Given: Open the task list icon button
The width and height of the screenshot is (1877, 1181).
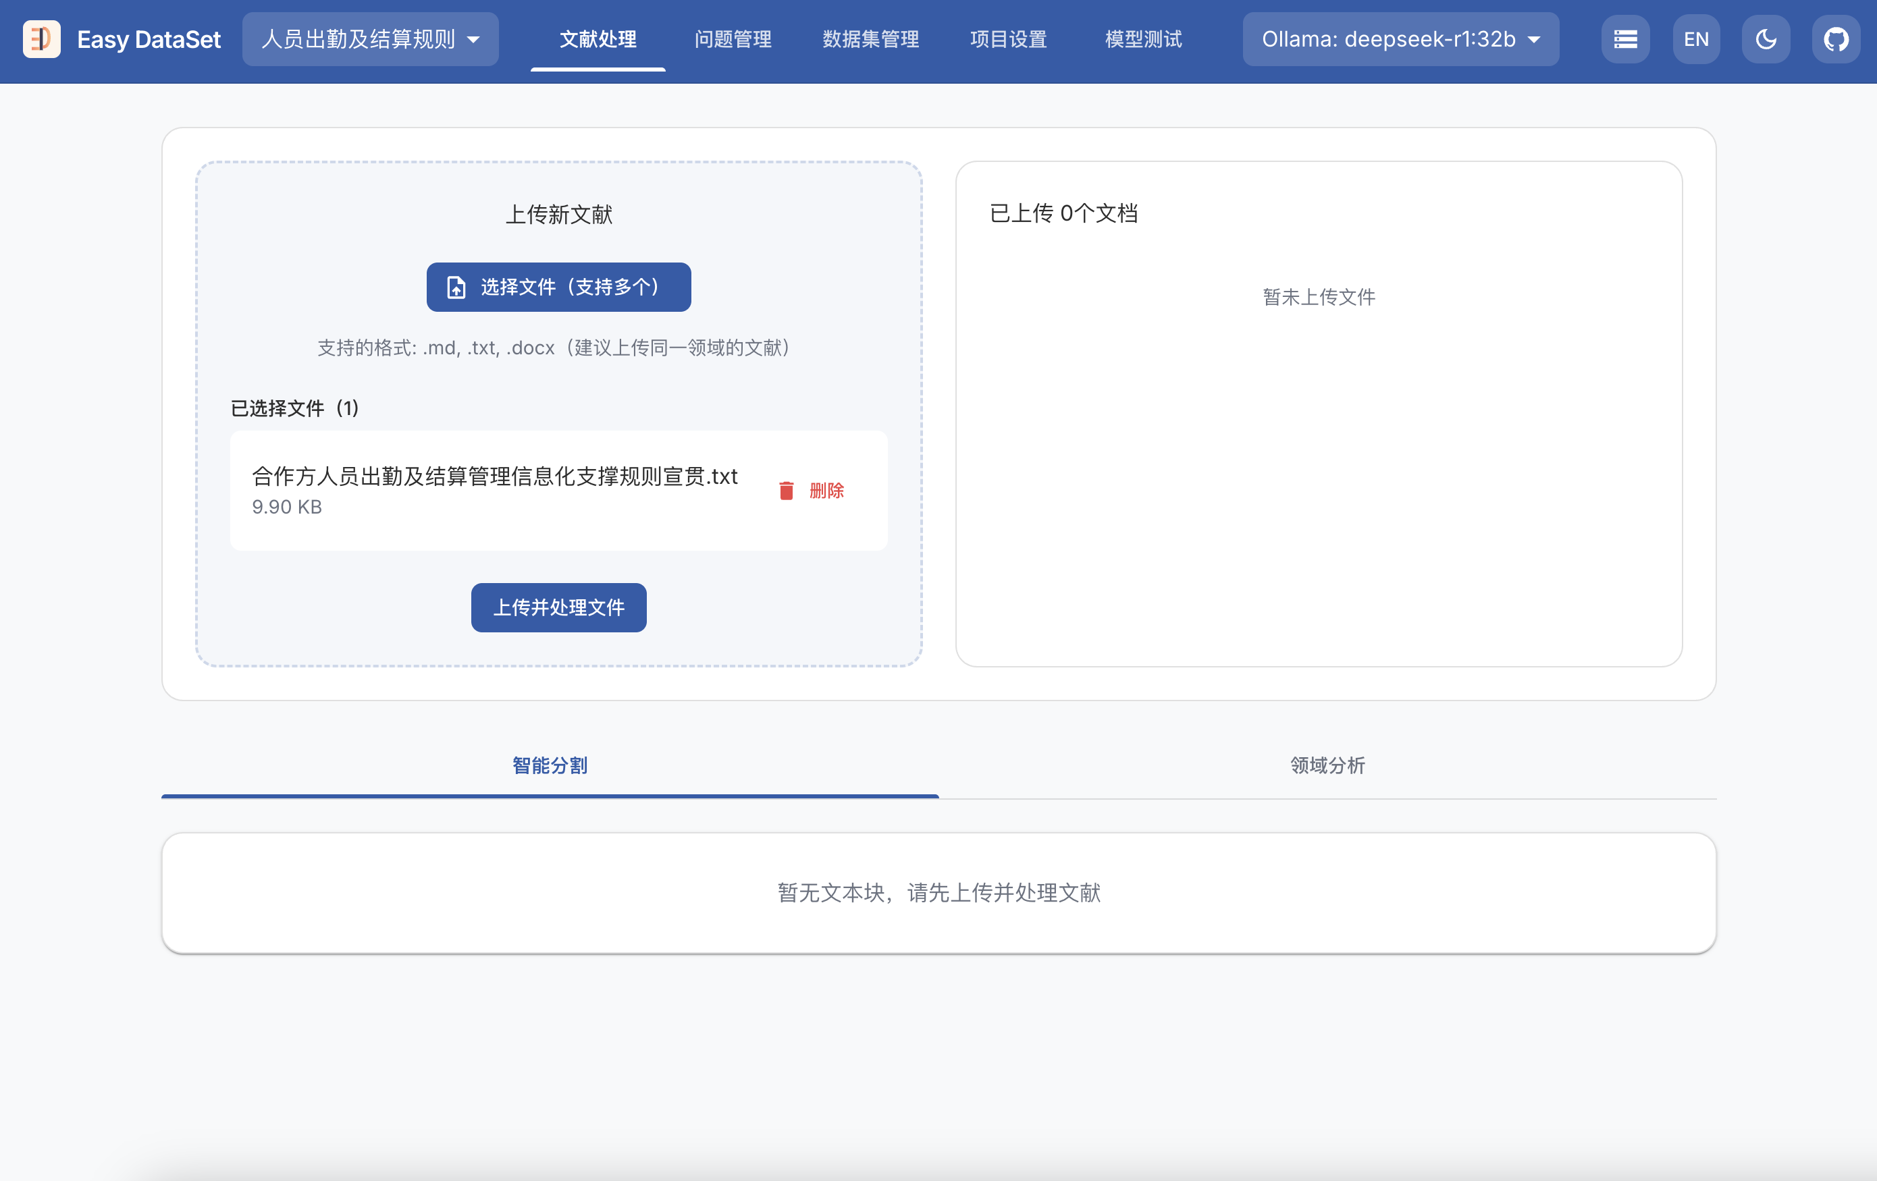Looking at the screenshot, I should coord(1624,39).
